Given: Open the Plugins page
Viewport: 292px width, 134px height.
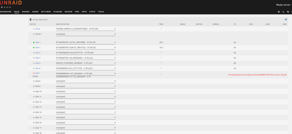Looking at the screenshot, I should click(x=58, y=12).
